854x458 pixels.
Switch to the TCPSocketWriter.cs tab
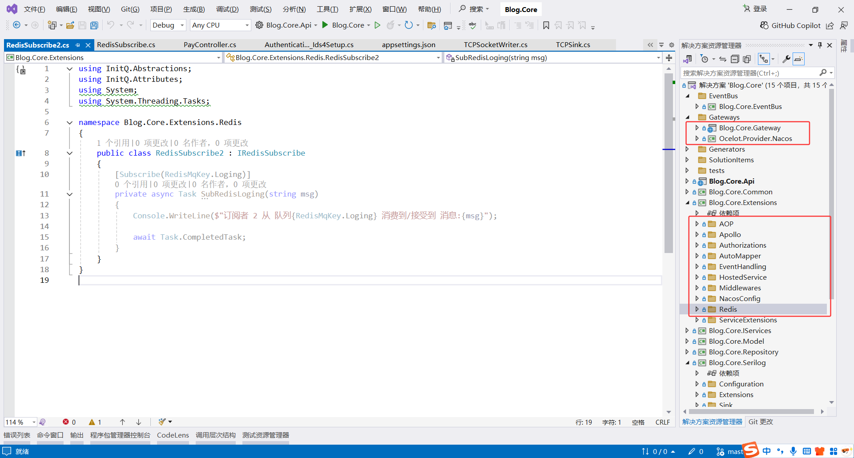pos(495,44)
